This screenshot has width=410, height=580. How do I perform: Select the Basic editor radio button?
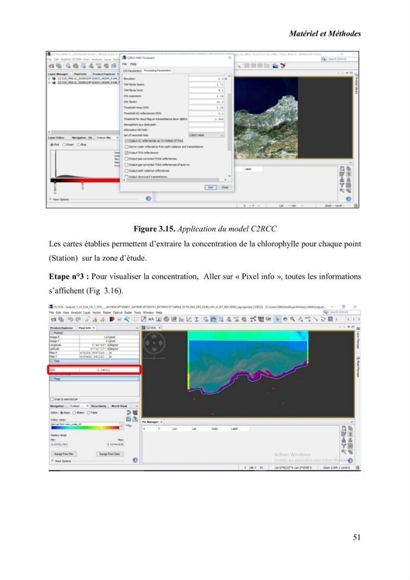tap(61, 412)
